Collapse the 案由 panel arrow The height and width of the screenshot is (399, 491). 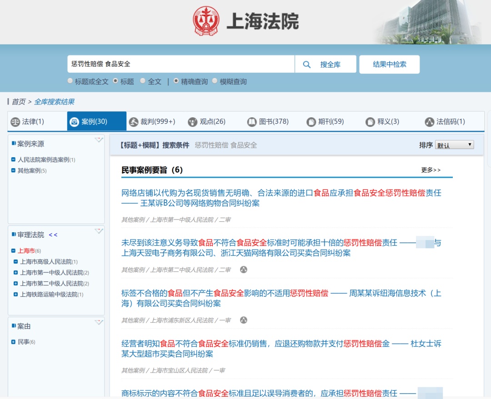point(99,322)
